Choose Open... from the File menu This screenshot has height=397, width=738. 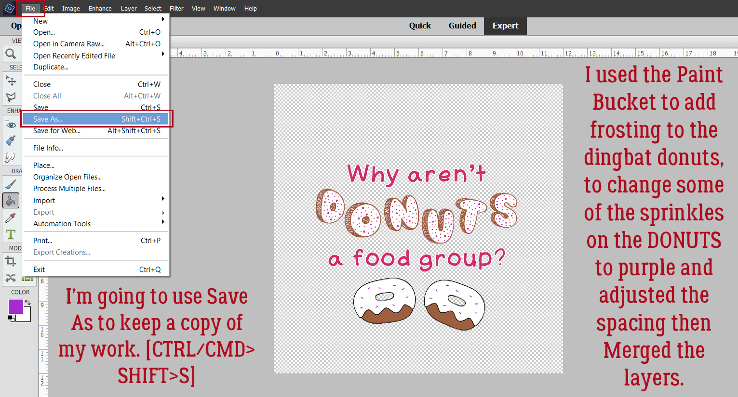point(95,32)
